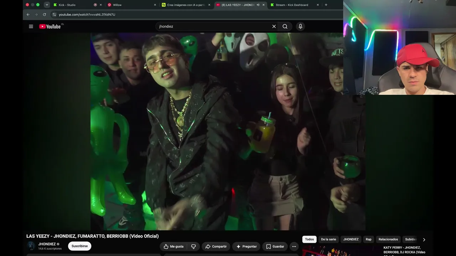Click the Compartir share button

216,246
